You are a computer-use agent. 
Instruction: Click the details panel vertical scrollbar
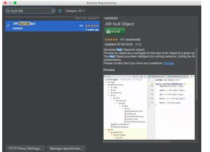coord(197,74)
